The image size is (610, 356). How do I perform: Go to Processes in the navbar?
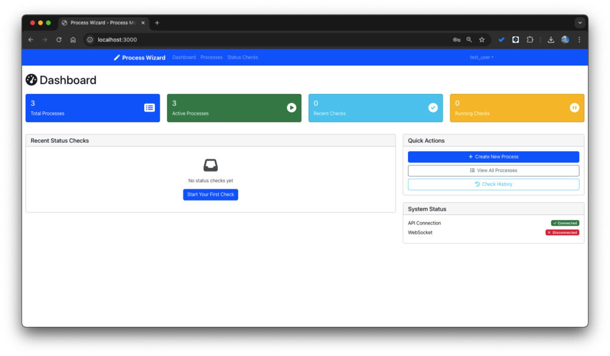[211, 58]
